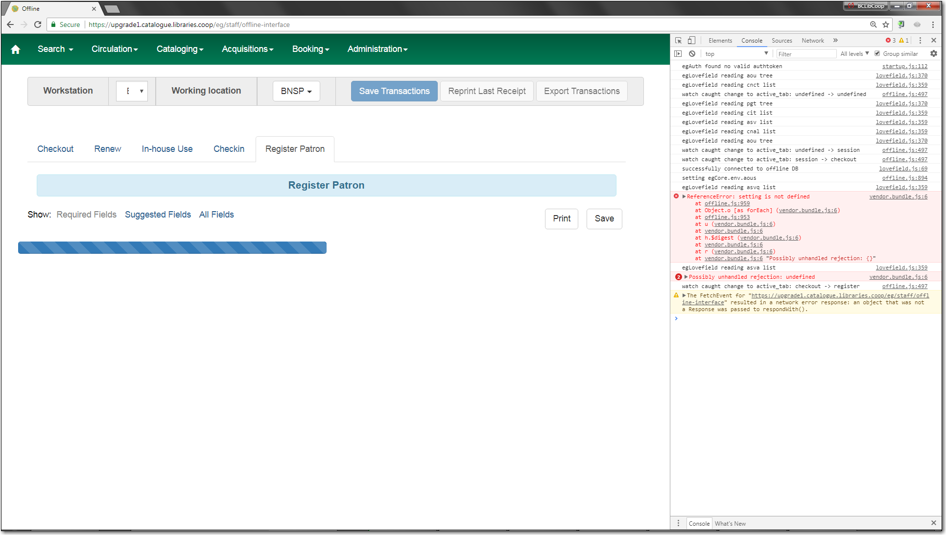Click the Print button
The width and height of the screenshot is (946, 535).
(562, 219)
